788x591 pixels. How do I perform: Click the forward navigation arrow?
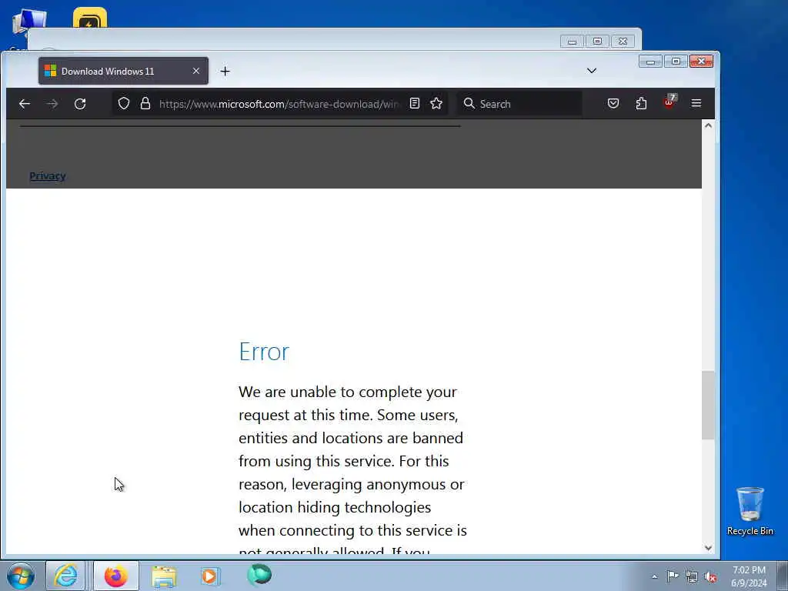52,104
